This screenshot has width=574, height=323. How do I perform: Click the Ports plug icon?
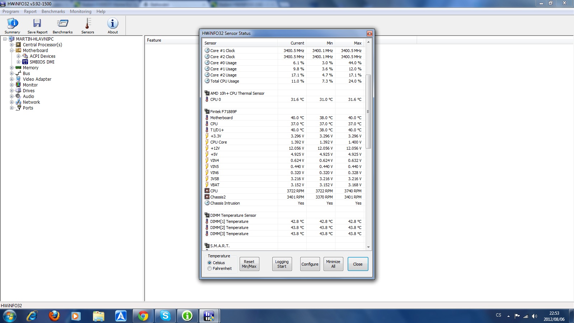(x=18, y=108)
